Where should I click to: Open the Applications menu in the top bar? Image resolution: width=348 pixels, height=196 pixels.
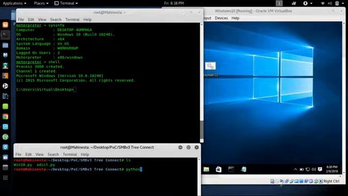[x=15, y=3]
